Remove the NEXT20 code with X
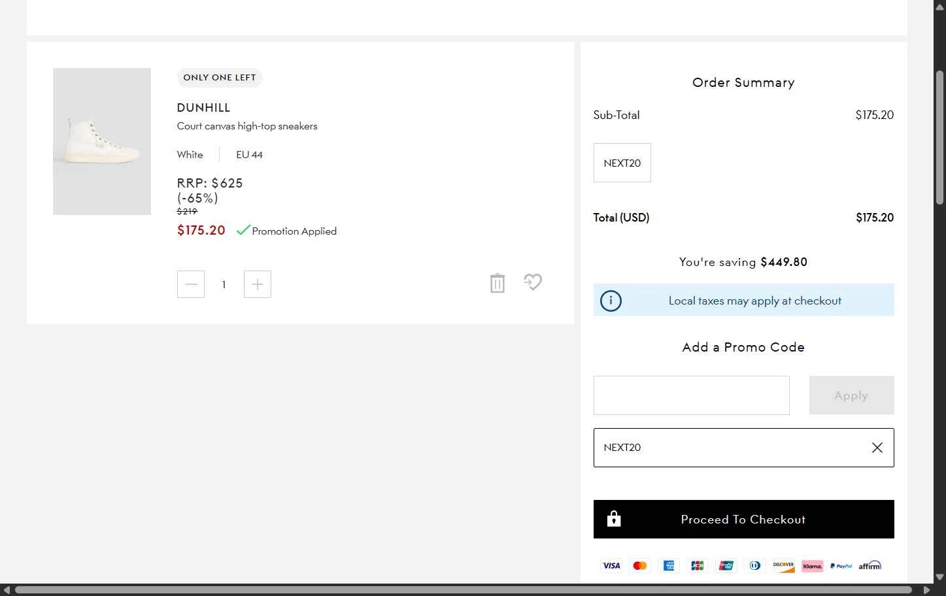 [877, 448]
